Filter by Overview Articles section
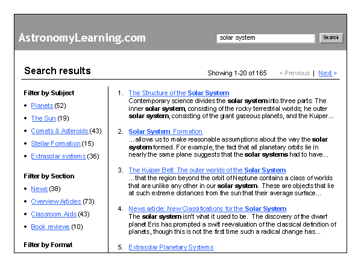Screen dimensions: 361x267 tap(56, 201)
